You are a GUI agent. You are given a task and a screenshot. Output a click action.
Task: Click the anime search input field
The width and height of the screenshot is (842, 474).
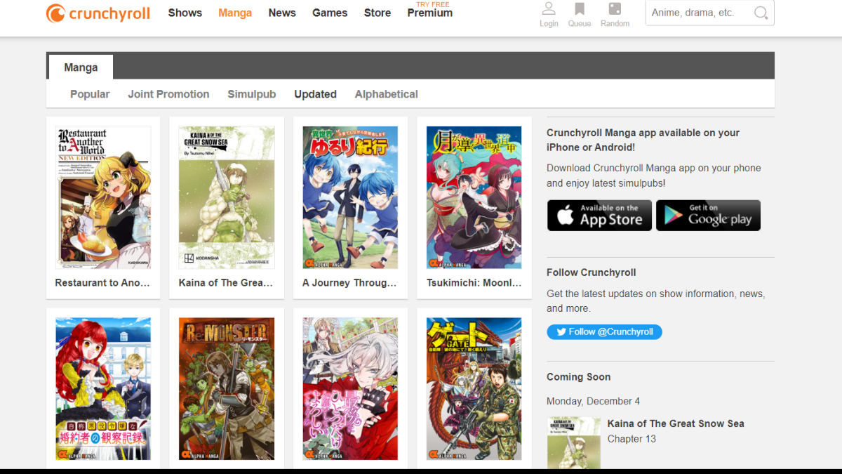[x=698, y=13]
